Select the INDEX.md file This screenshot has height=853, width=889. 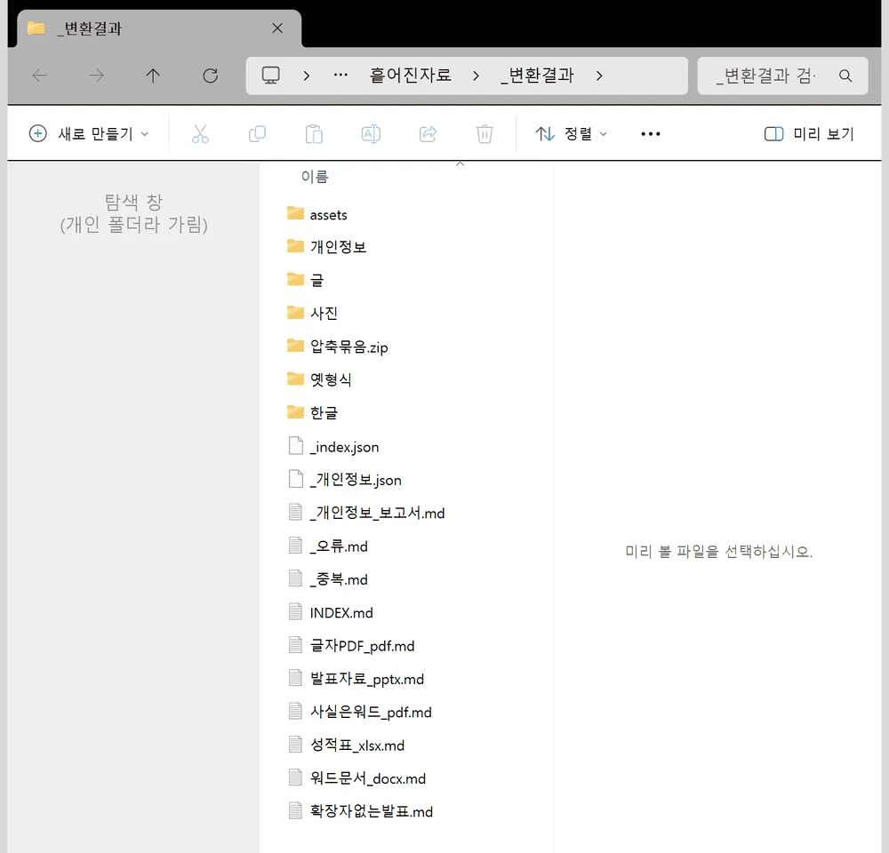click(331, 612)
